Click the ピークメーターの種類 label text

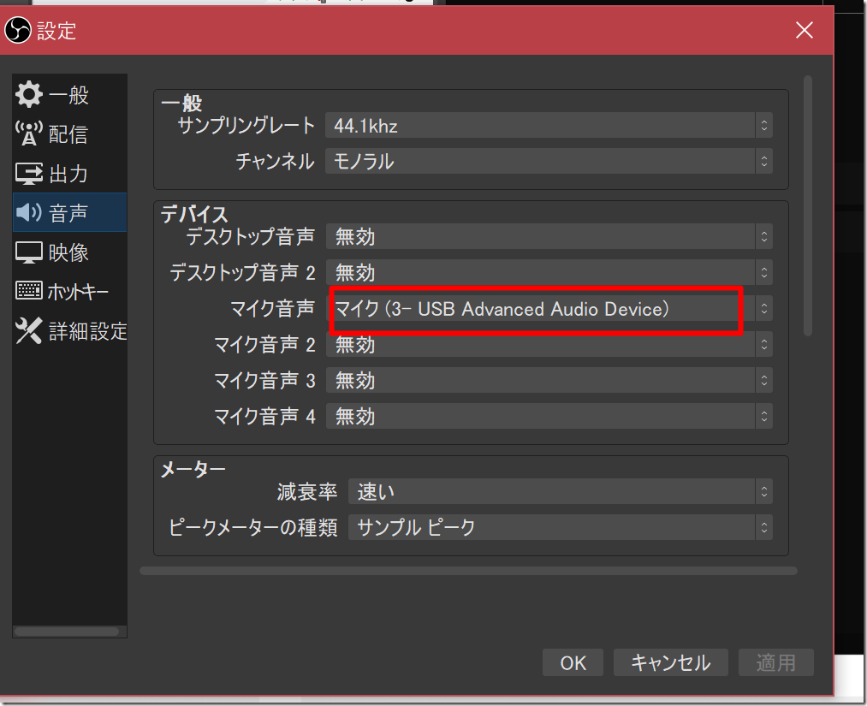click(252, 527)
